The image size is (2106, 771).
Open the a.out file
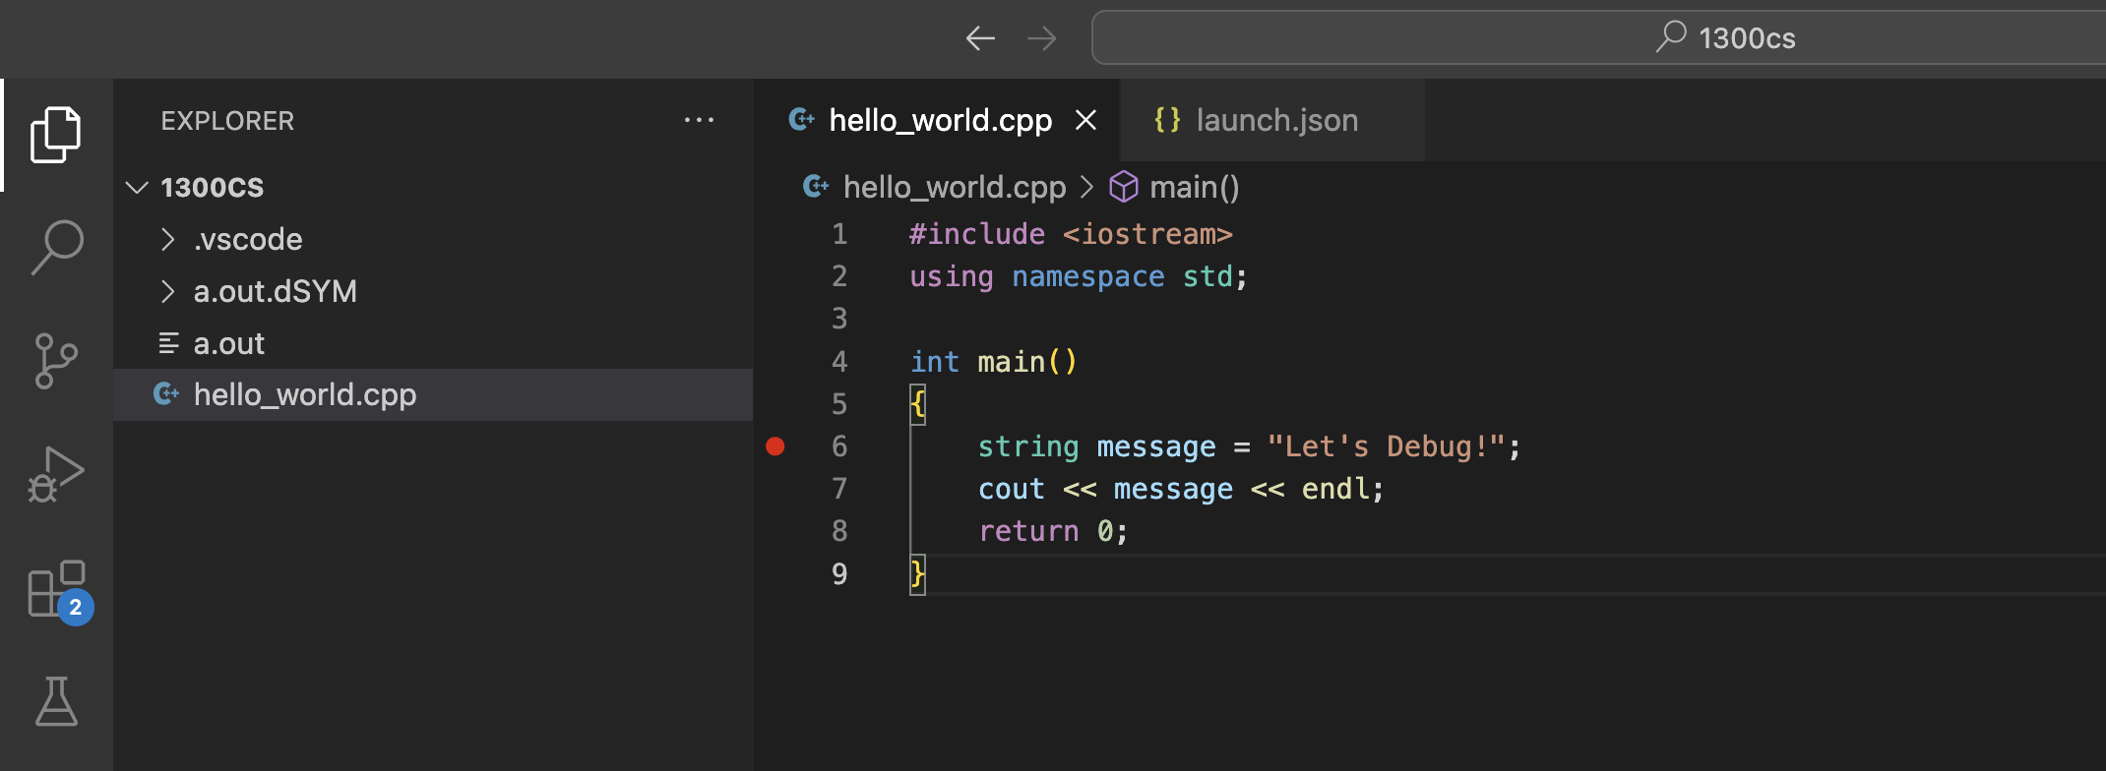tap(433, 343)
